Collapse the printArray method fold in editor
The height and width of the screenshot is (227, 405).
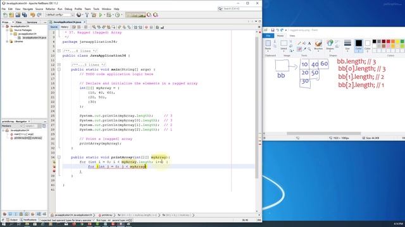click(59, 157)
